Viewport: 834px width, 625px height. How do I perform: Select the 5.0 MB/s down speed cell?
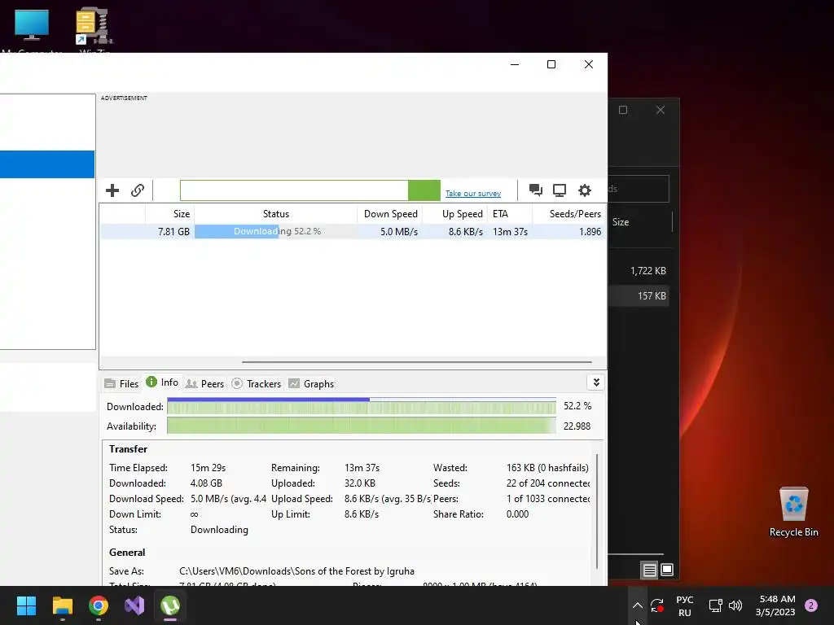coord(399,232)
